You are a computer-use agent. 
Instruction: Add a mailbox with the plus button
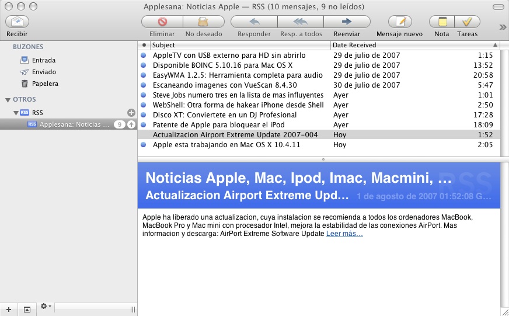tap(9, 310)
